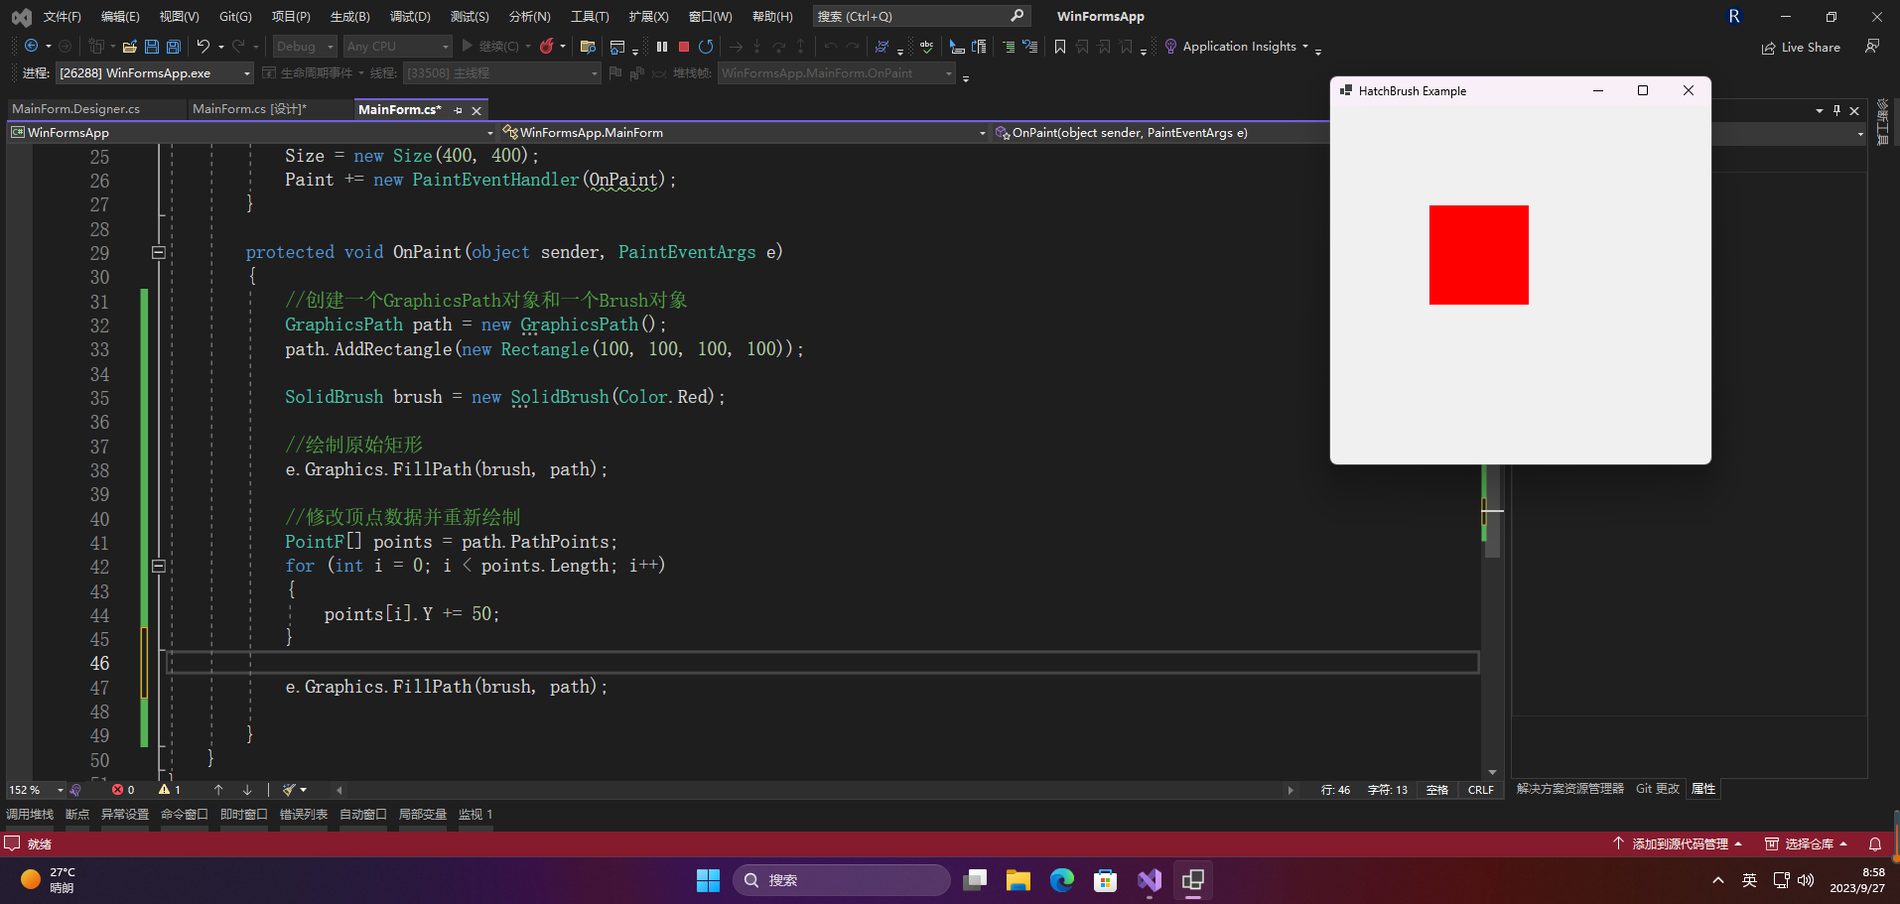Click 选择仓库 in status bar
1900x904 pixels.
[1806, 843]
